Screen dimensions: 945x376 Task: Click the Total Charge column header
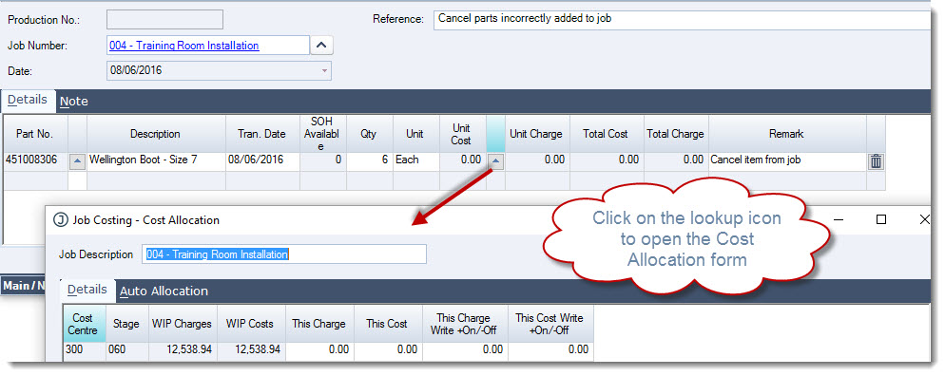[675, 134]
